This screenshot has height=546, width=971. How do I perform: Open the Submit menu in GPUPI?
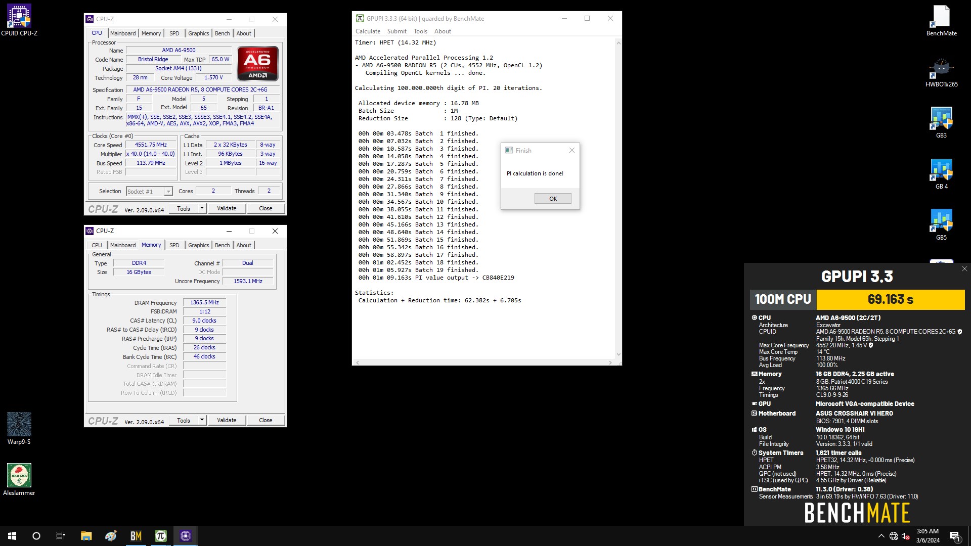pos(396,31)
